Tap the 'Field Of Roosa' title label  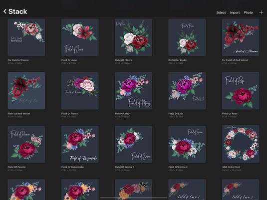(x=69, y=114)
